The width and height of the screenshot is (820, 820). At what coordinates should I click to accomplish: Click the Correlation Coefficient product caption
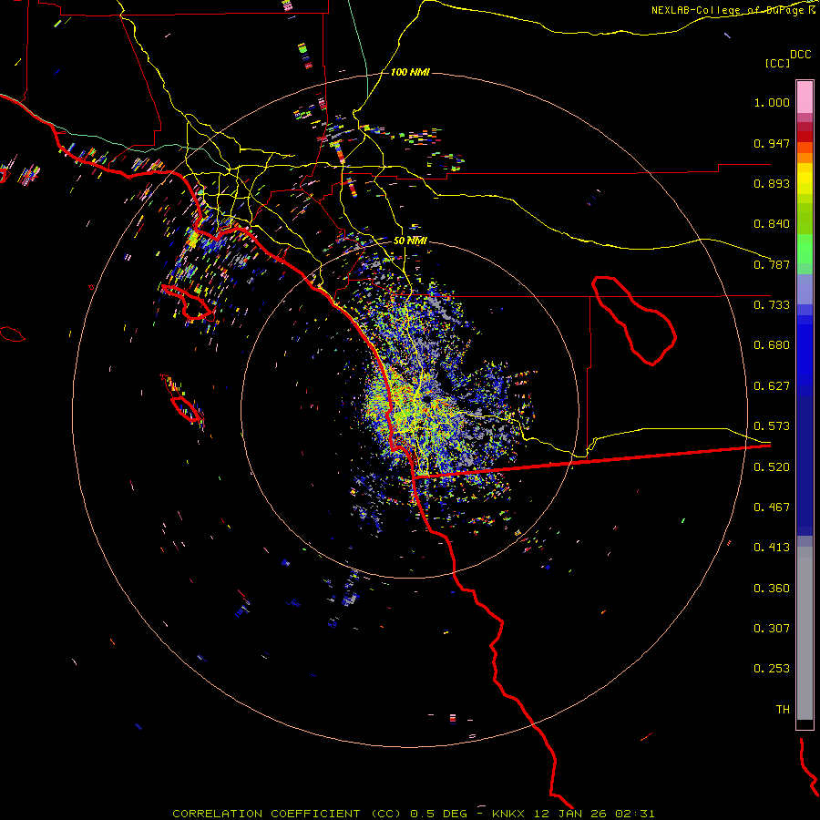(x=413, y=814)
